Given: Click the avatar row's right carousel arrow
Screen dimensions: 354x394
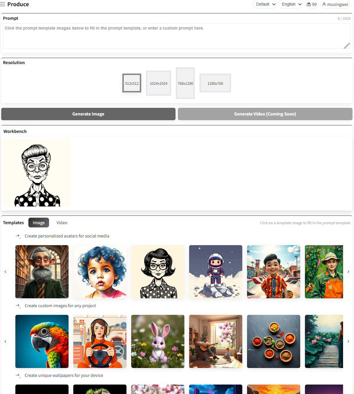Looking at the screenshot, I should [348, 272].
